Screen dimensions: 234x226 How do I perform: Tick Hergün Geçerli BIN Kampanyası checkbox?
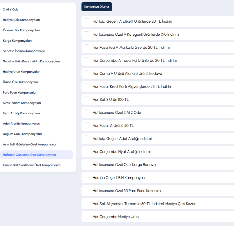pyautogui.click(x=86, y=178)
